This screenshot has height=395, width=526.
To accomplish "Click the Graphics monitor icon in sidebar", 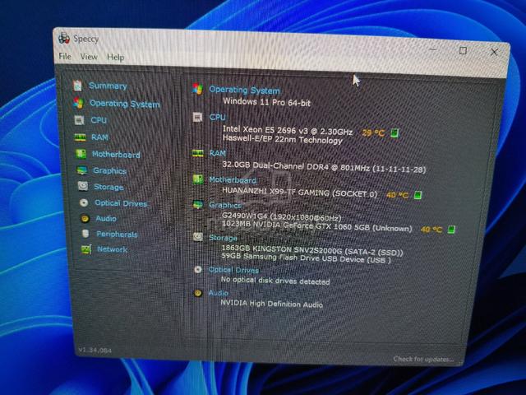I will tap(82, 170).
